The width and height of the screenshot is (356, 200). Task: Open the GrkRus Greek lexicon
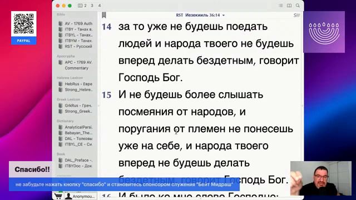78,106
